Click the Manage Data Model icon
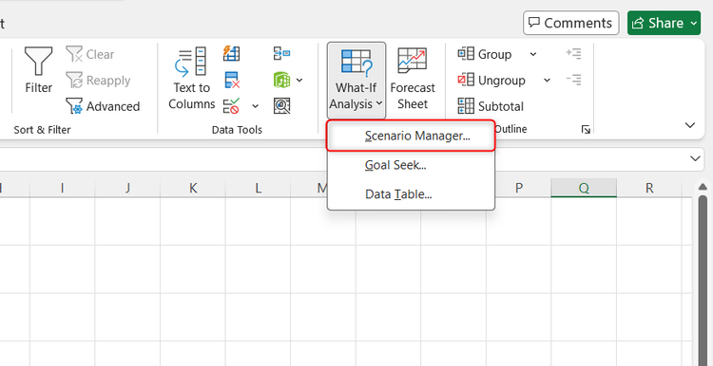This screenshot has width=713, height=366. (282, 106)
